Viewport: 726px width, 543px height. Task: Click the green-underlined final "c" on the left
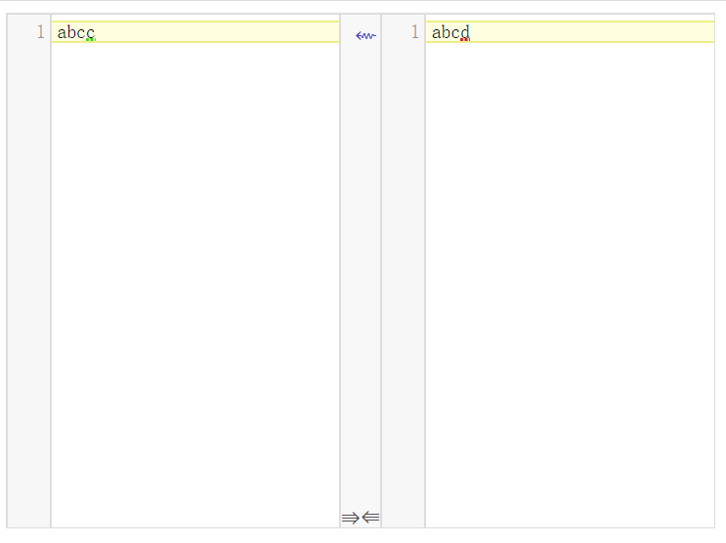90,33
